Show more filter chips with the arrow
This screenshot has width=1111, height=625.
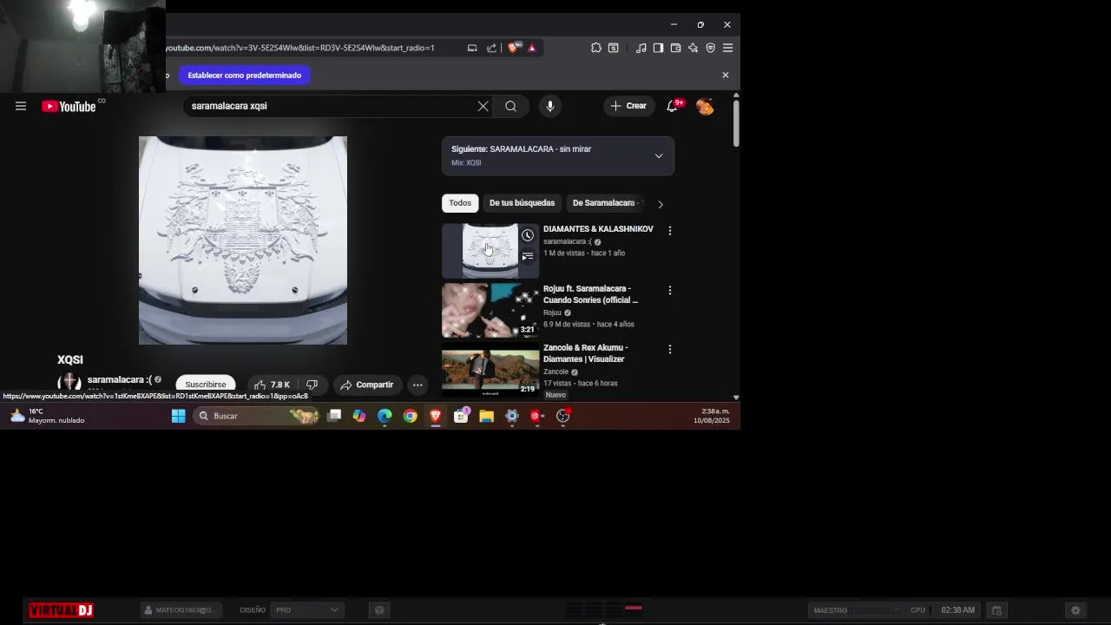pyautogui.click(x=660, y=204)
